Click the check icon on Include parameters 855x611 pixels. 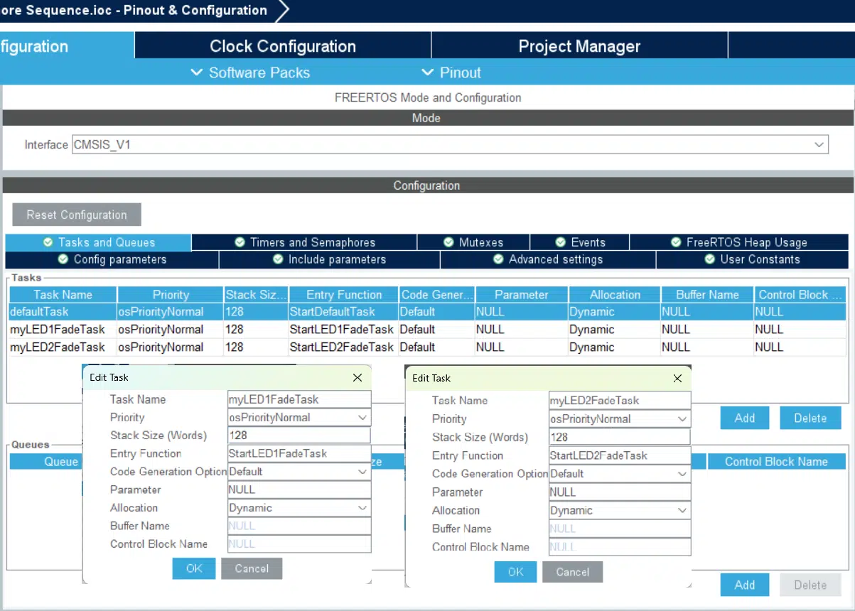[x=278, y=259]
